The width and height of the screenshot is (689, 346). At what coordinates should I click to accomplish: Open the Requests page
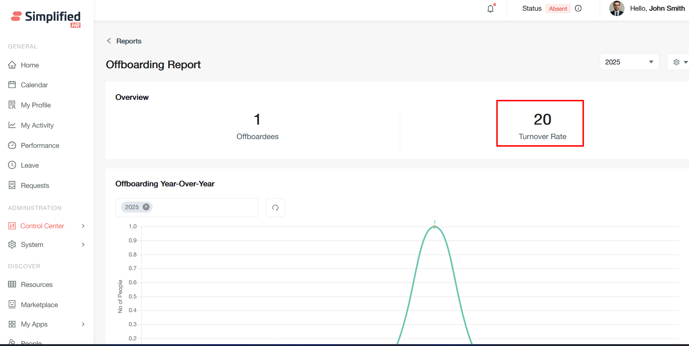tap(35, 186)
